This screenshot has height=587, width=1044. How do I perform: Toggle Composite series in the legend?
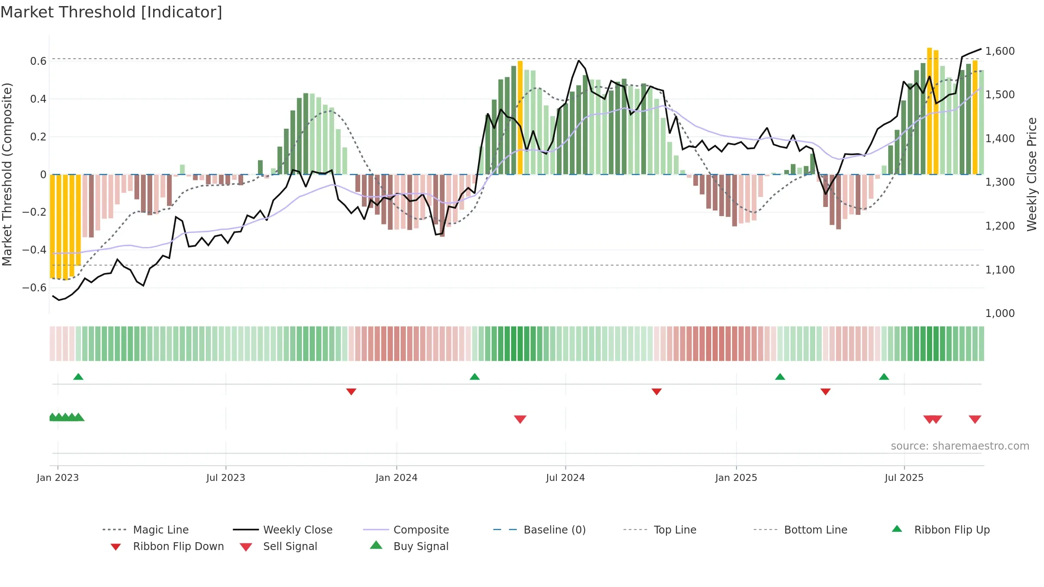tap(406, 530)
